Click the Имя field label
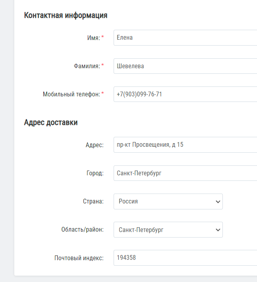This screenshot has width=257, height=282. [x=94, y=38]
